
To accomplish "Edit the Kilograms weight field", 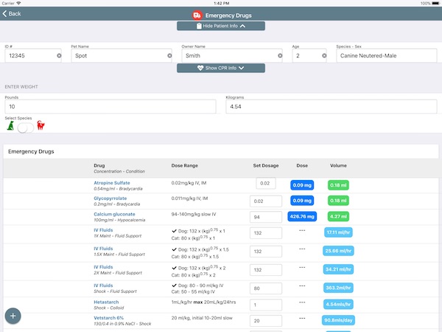I will pos(331,107).
